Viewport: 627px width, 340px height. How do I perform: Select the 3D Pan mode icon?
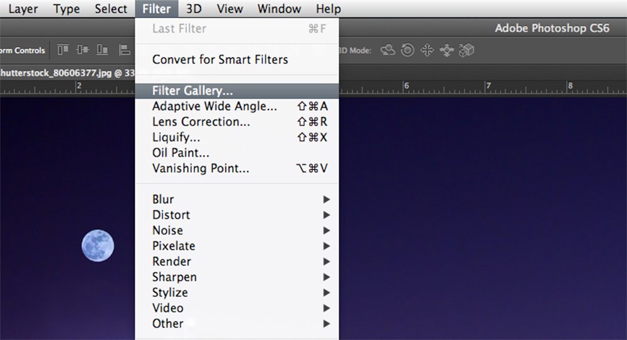tap(427, 50)
